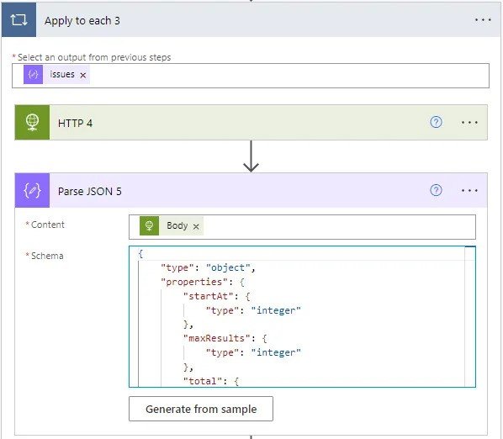503x439 pixels.
Task: Click the issues dynamic content token icon
Action: click(33, 74)
